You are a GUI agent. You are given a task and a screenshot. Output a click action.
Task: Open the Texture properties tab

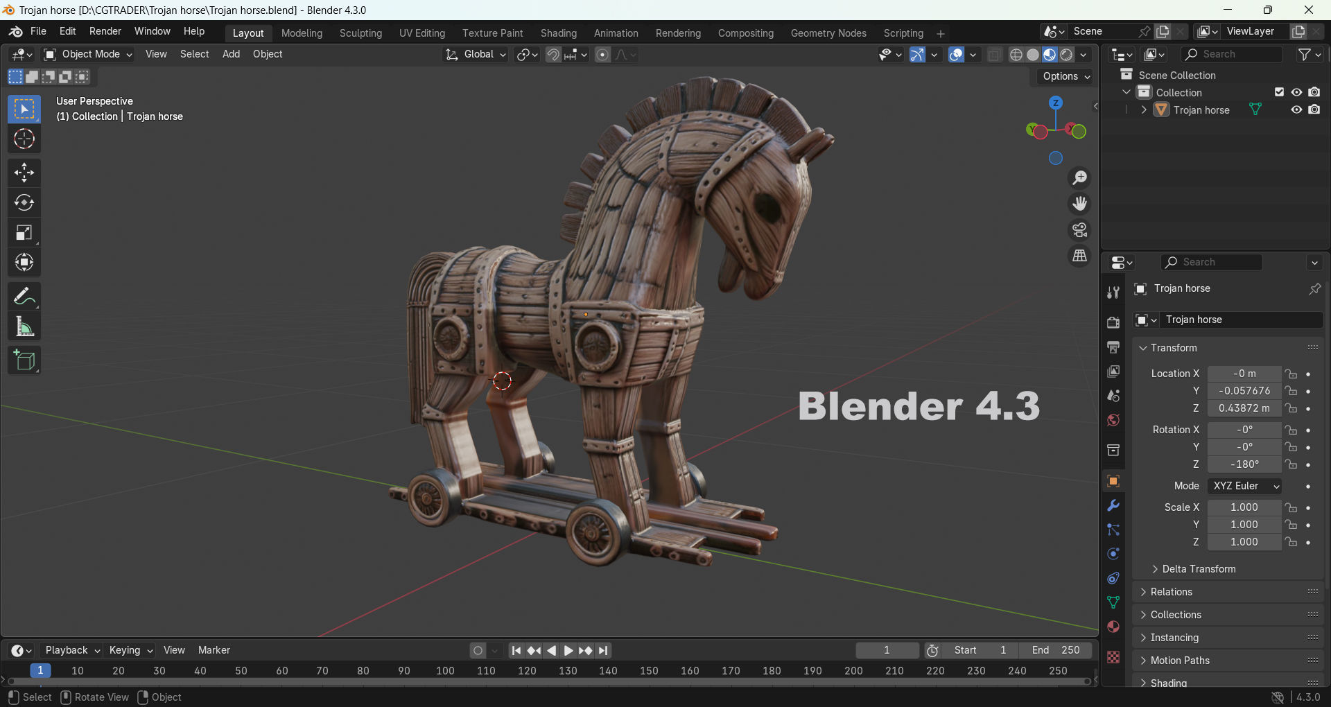(x=1113, y=657)
